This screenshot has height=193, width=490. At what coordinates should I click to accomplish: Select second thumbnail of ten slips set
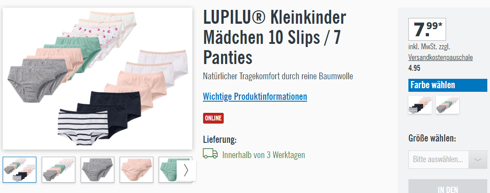coord(58,170)
